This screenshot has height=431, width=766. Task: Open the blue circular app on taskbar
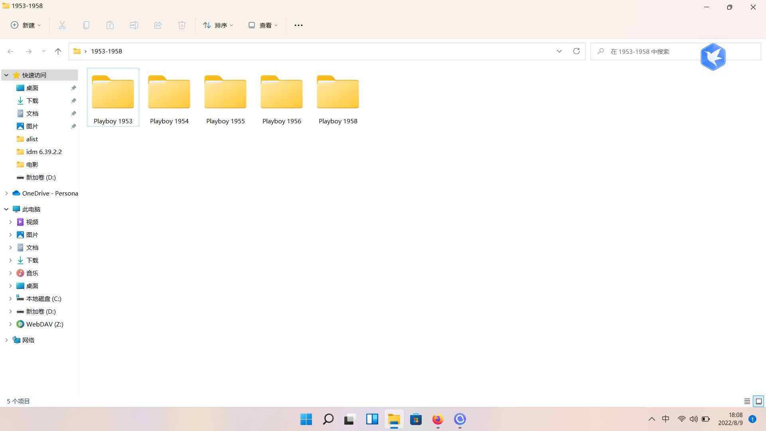pos(460,419)
